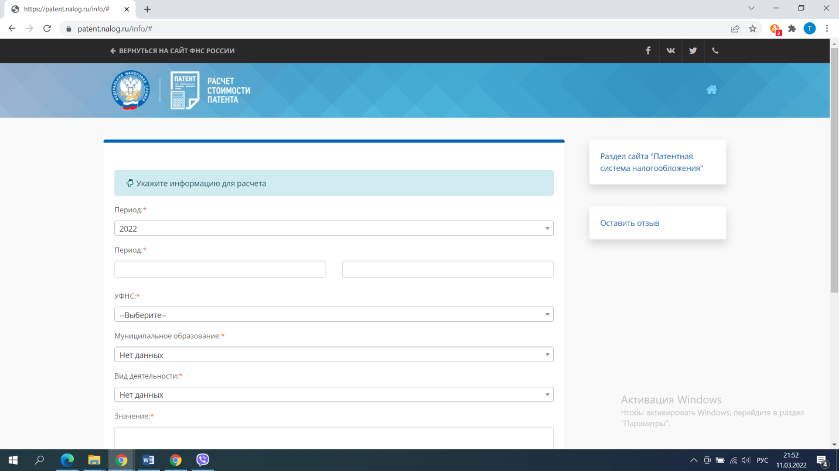Expand the 2022 period dropdown

(x=334, y=228)
